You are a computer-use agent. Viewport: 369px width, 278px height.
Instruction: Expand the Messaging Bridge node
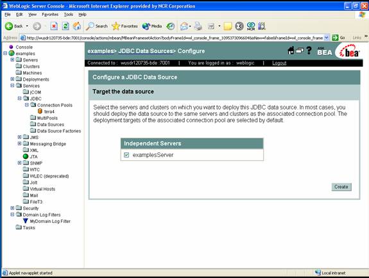pos(19,143)
